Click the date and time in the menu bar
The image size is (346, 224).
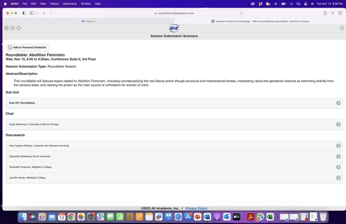point(329,4)
